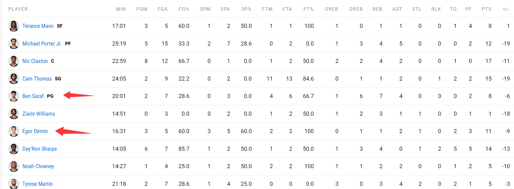The width and height of the screenshot is (514, 189).
Task: Open Tyrese Martin's player profile link
Action: coord(37,184)
